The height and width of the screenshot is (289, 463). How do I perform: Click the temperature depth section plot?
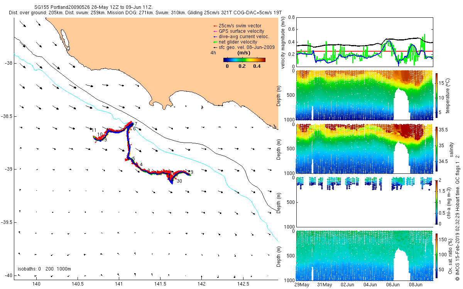tap(365, 95)
